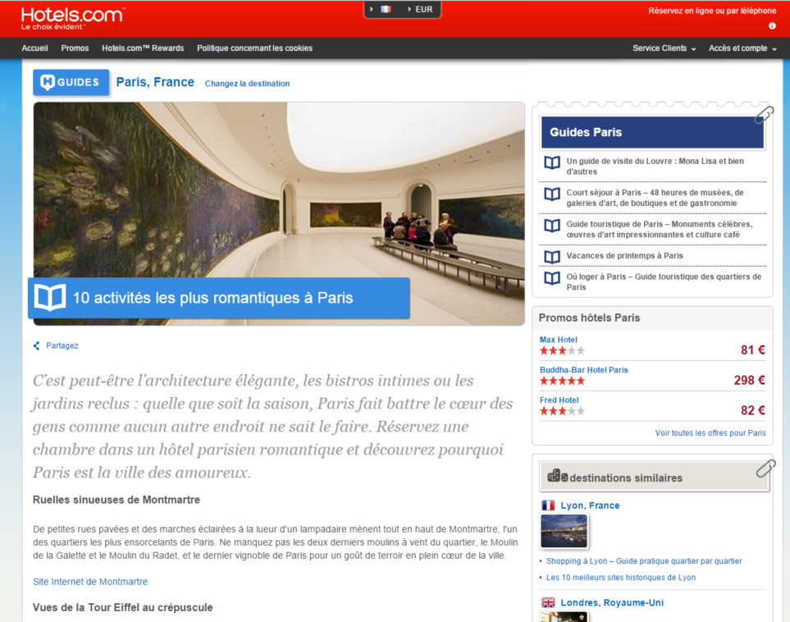Open the Promos menu item
Screen dimensions: 790x622
click(75, 48)
